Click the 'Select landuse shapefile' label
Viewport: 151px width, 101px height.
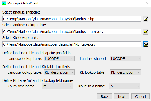[21, 12]
